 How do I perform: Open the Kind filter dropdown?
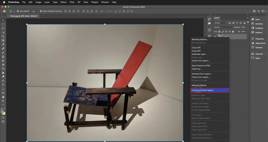(220, 23)
